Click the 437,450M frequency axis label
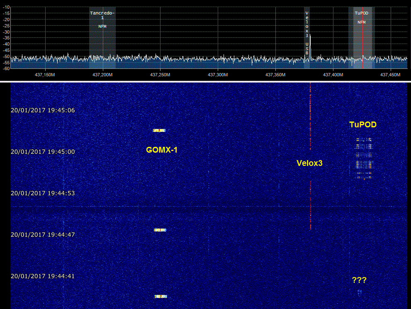The width and height of the screenshot is (411, 309). [390, 75]
